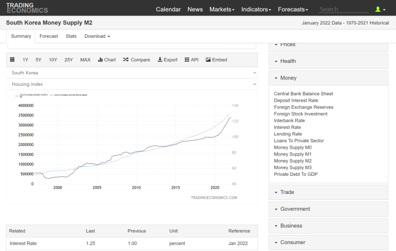This screenshot has height=251, width=396.
Task: Click the Trading Economics logo
Action: click(x=27, y=8)
